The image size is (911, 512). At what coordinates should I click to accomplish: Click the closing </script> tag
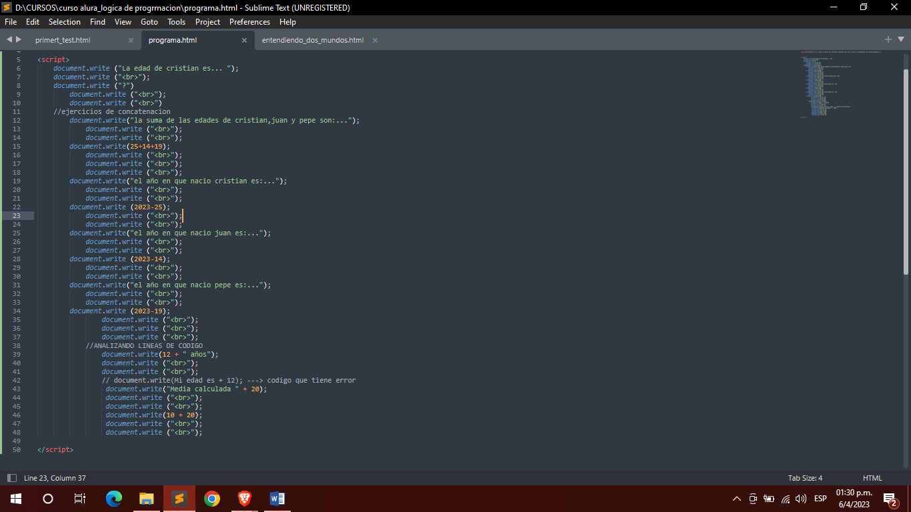point(55,449)
